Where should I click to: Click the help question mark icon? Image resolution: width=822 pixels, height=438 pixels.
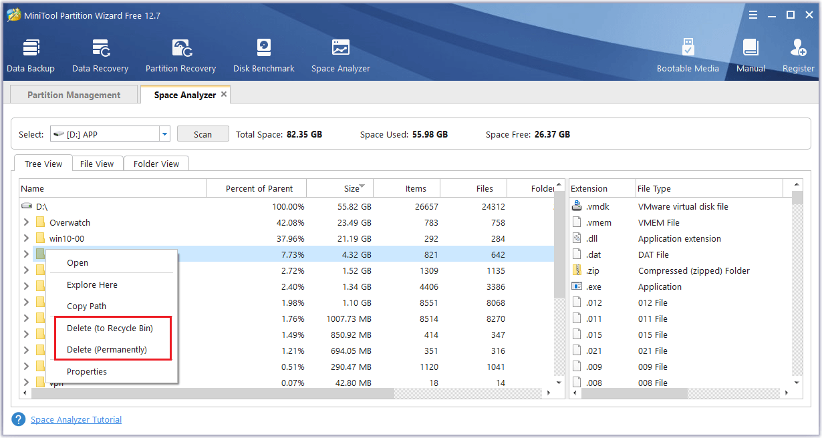(18, 419)
